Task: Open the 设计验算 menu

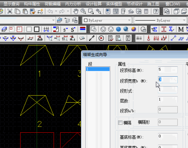Action: (94, 4)
